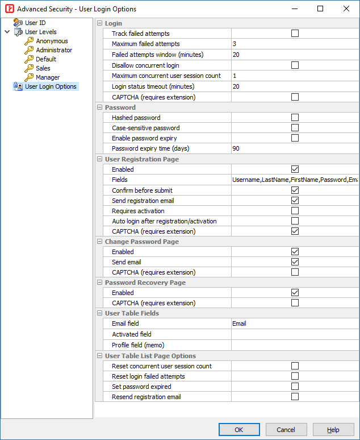The height and width of the screenshot is (440, 360).
Task: Edit Maximum failed attempts value
Action: click(295, 44)
